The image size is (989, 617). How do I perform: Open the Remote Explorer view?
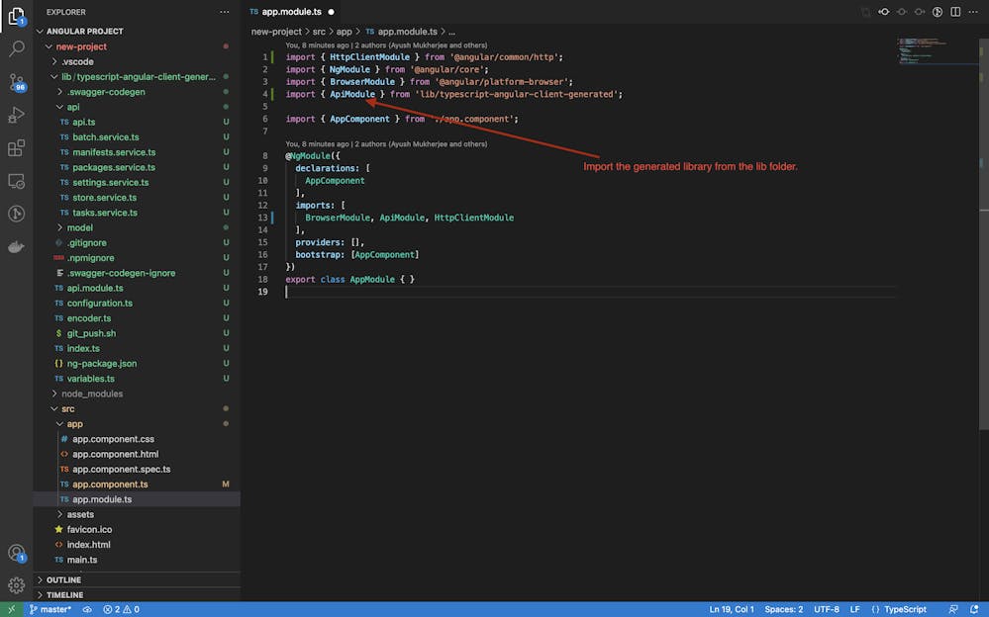point(16,181)
